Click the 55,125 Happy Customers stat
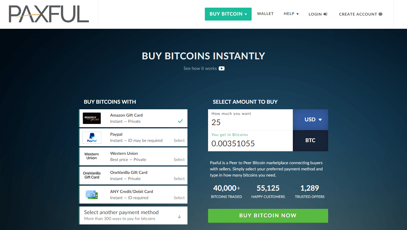 point(268,192)
